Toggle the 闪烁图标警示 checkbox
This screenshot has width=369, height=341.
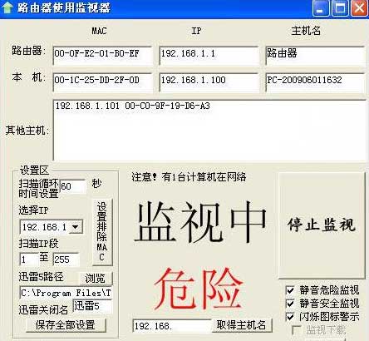pyautogui.click(x=290, y=316)
